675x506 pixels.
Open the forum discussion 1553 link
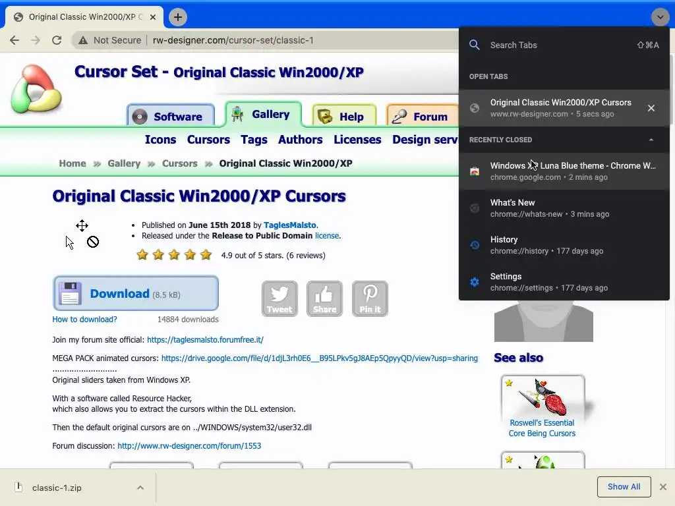click(x=189, y=446)
